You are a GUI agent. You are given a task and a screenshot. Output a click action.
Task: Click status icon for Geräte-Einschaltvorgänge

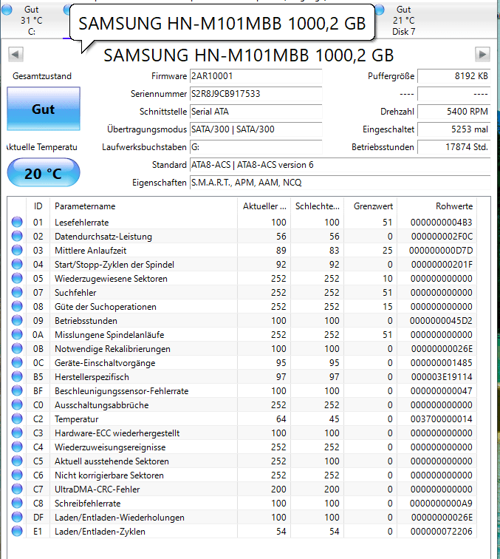pyautogui.click(x=17, y=362)
